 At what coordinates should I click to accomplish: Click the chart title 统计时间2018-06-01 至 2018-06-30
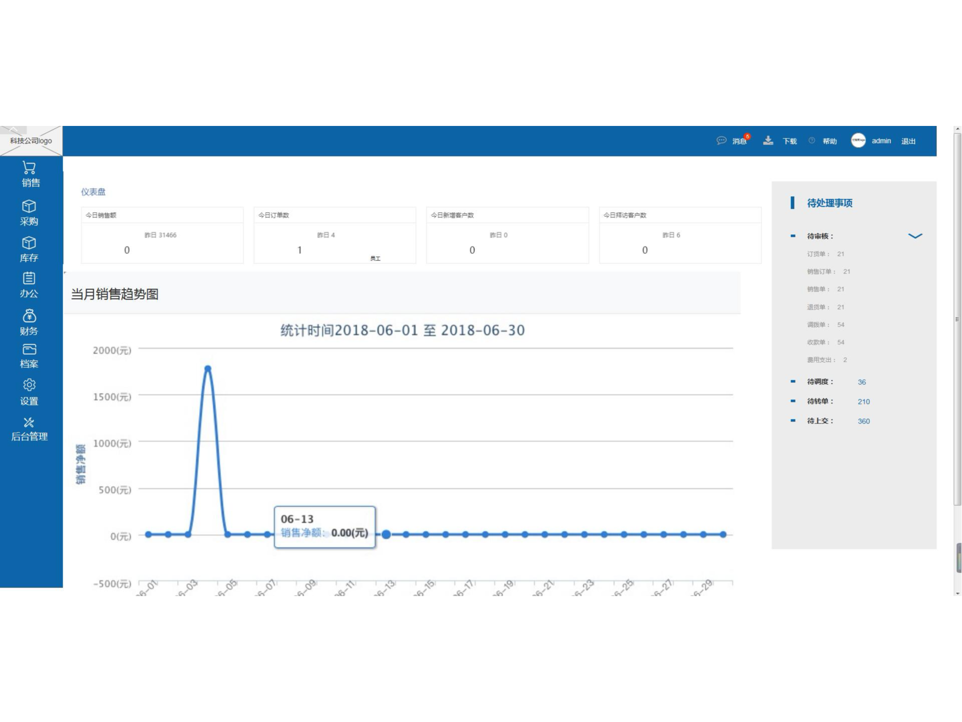click(403, 330)
